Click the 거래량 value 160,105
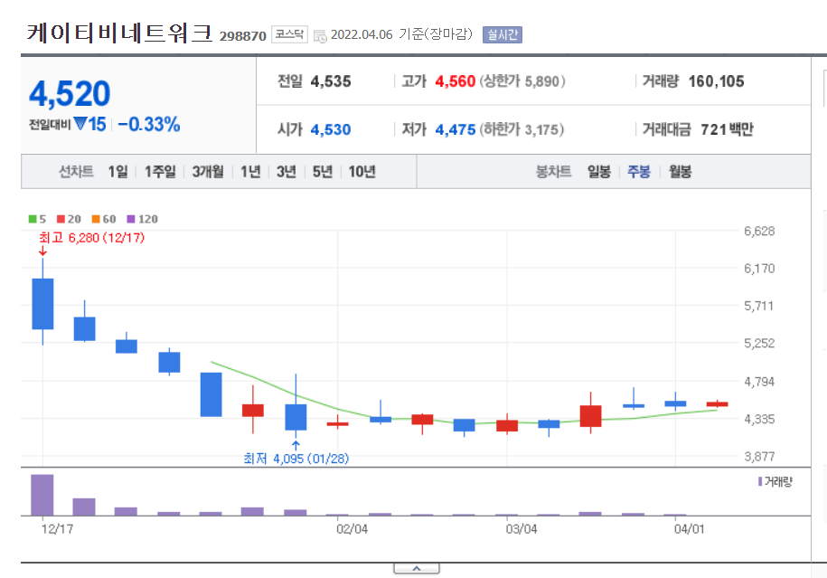 (716, 81)
